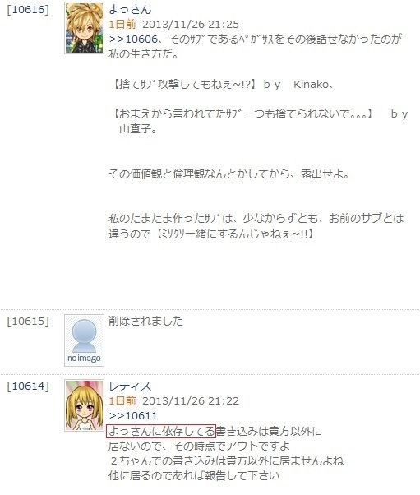Click the red-outlined よっさんに依存してる phrase
The width and height of the screenshot is (420, 495).
pos(161,431)
